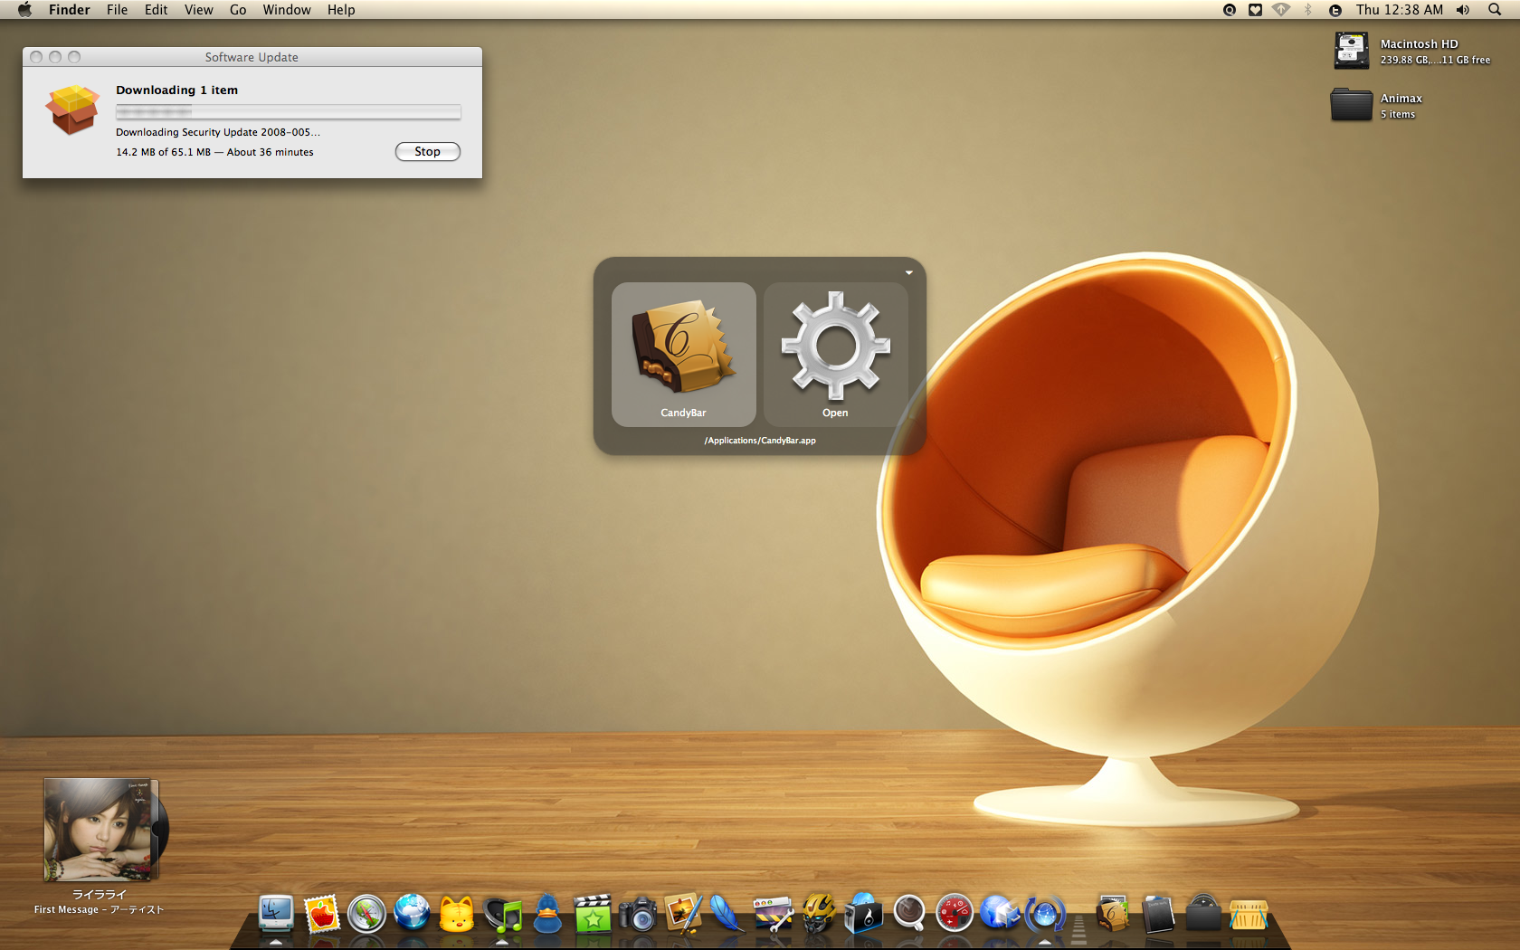1520x950 pixels.
Task: Open Software Update globe icon in Dock
Action: click(1045, 914)
